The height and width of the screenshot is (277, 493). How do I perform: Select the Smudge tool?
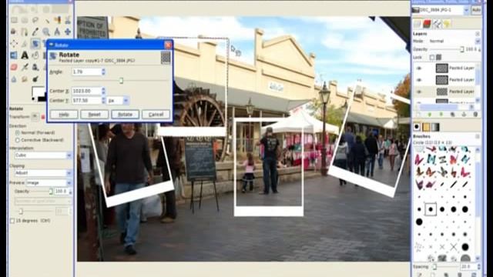(25, 78)
